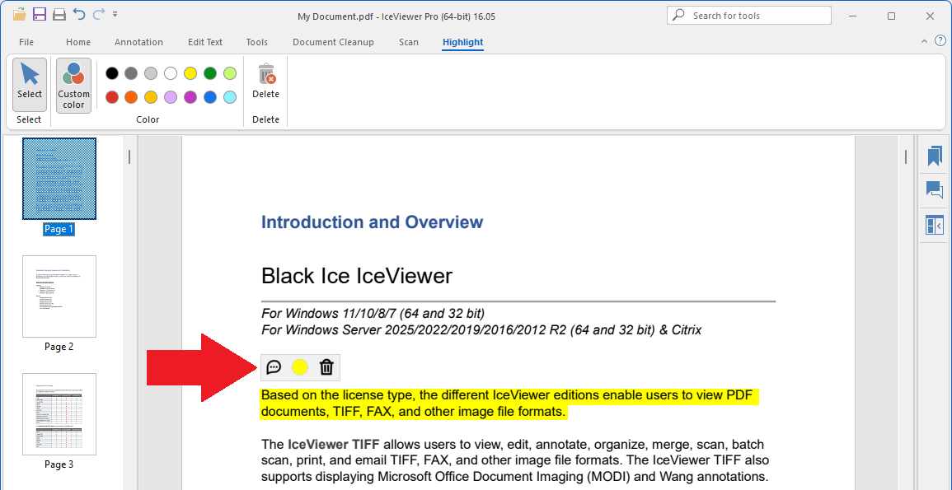Click the highlighted text starting 'Based on the license'
Viewport: 952px width, 490px height.
click(x=510, y=404)
